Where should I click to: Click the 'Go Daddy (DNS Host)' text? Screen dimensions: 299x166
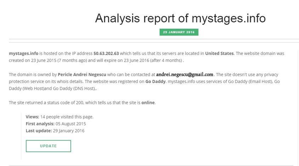point(74,88)
